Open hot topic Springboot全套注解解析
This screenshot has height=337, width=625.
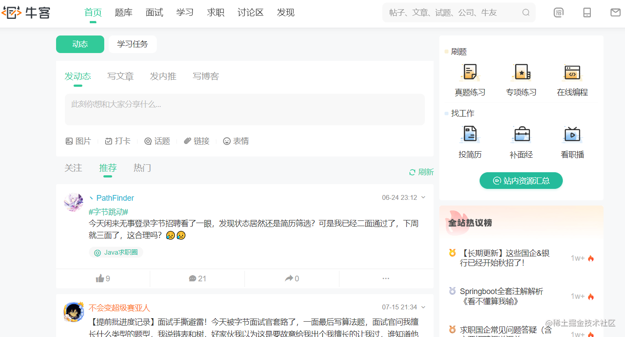[x=501, y=296]
